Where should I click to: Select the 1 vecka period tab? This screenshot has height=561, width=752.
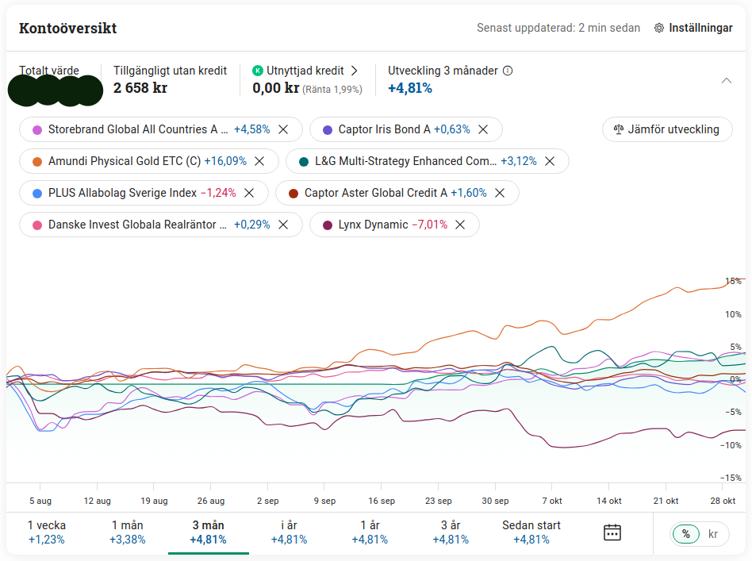point(47,532)
